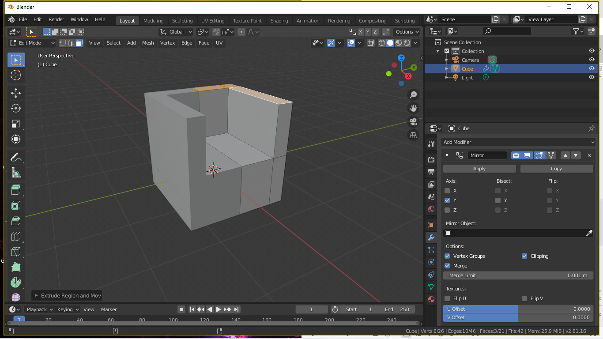Hide the Light object in the outliner
The width and height of the screenshot is (603, 339).
coord(592,77)
